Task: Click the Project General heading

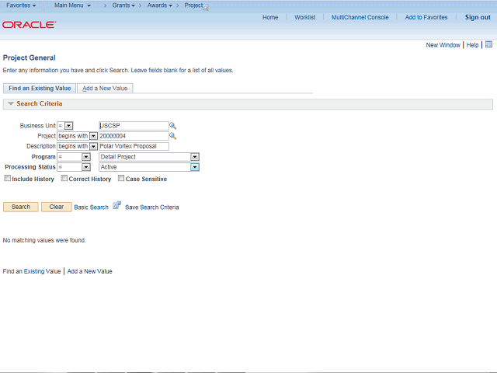Action: coord(30,58)
